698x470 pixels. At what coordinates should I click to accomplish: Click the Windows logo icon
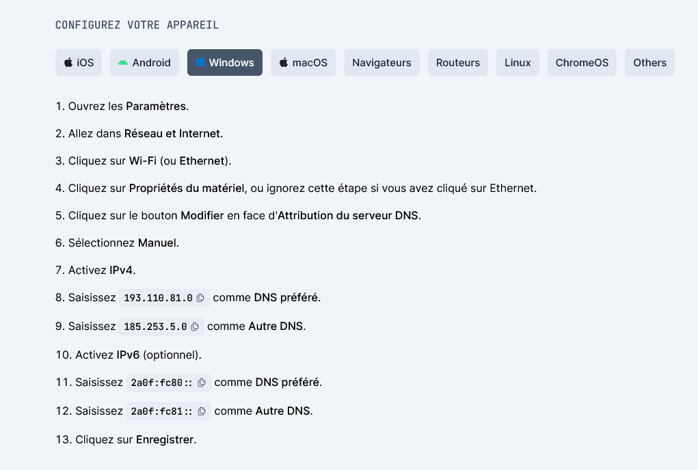click(200, 62)
